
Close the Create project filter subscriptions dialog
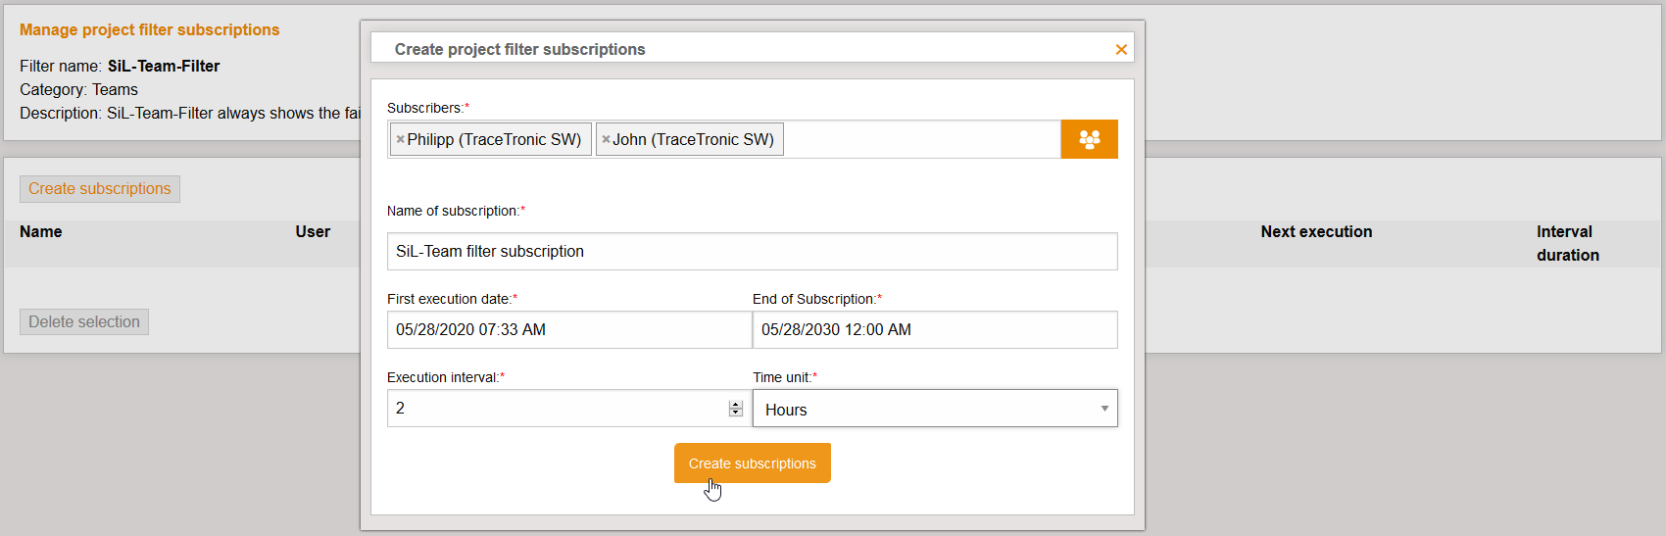click(x=1121, y=49)
